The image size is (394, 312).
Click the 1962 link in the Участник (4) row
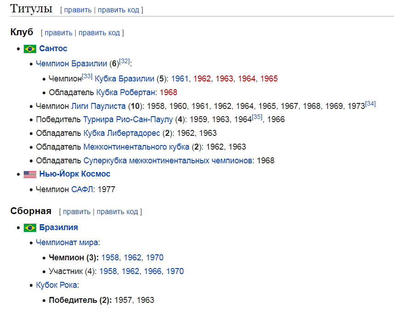(131, 272)
